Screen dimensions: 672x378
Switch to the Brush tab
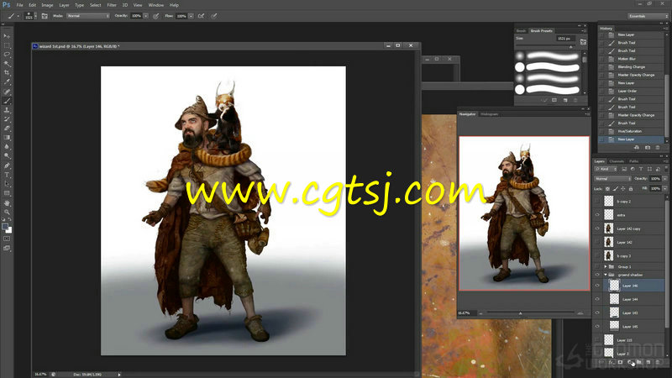coord(521,31)
